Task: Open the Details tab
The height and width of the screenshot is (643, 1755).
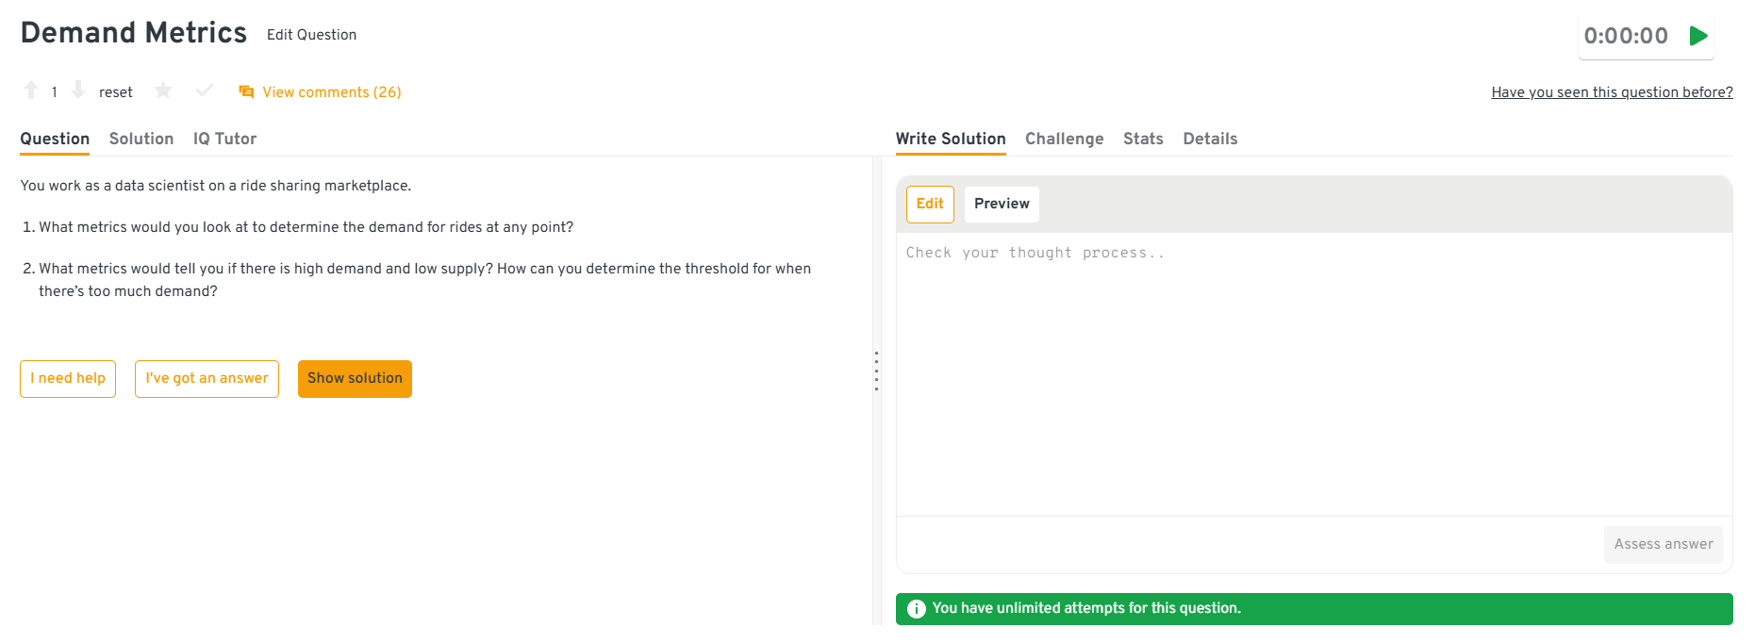Action: pos(1210,139)
